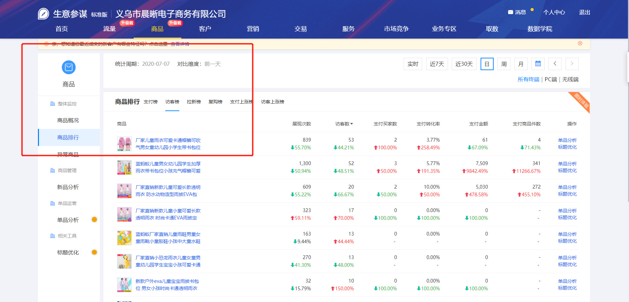This screenshot has width=629, height=302.
Task: Open the 首页 navigation tab
Action: click(x=61, y=29)
